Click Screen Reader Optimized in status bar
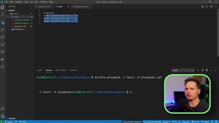Screen dimensions: 219x123 [132, 122]
